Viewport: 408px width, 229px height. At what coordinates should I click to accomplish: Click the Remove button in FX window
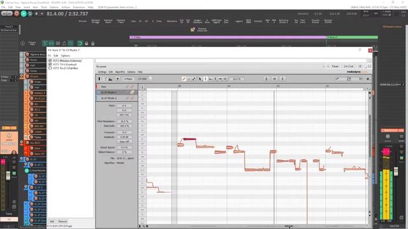click(x=62, y=221)
